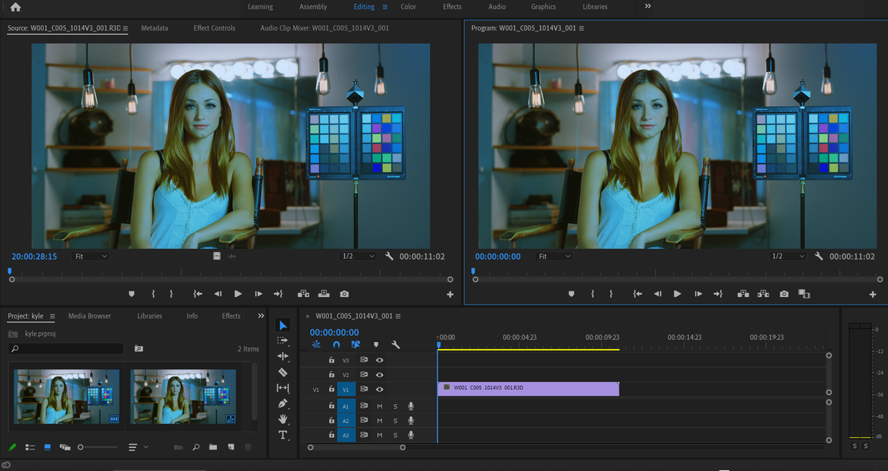Open Source monitor settings wrench
Screen dimensions: 888x471
coord(389,256)
